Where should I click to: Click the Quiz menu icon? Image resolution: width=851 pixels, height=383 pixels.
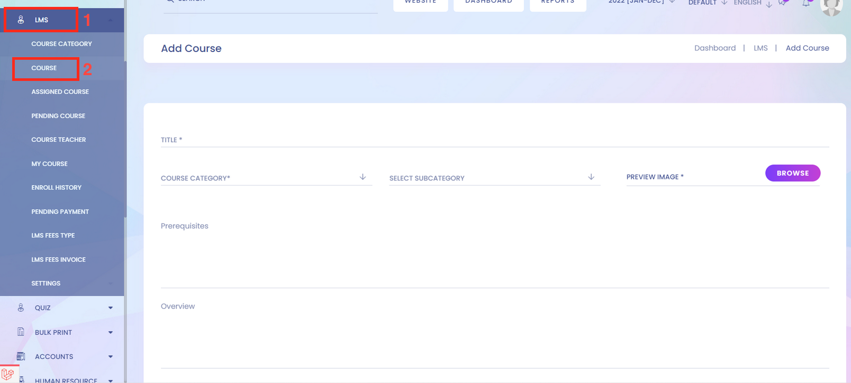21,307
